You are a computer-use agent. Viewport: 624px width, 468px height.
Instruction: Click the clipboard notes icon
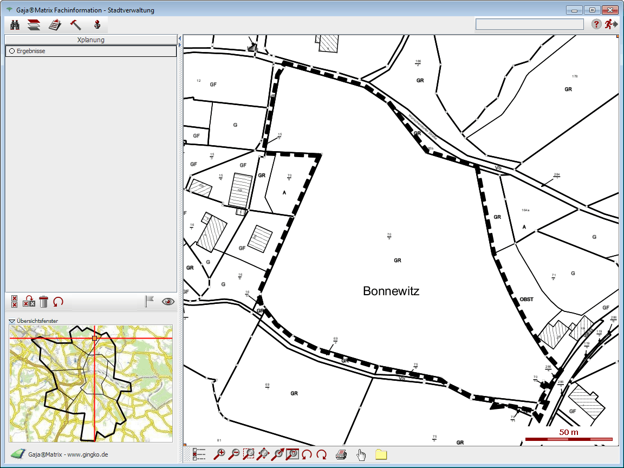click(54, 24)
